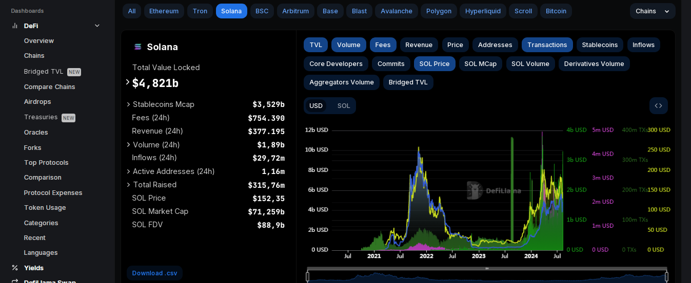Enable SOL MCap chart series
Image resolution: width=691 pixels, height=283 pixels.
pyautogui.click(x=481, y=64)
